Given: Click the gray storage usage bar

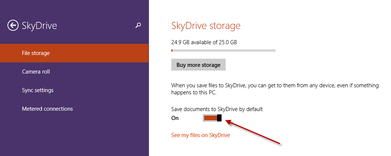Looking at the screenshot, I should (223, 51).
